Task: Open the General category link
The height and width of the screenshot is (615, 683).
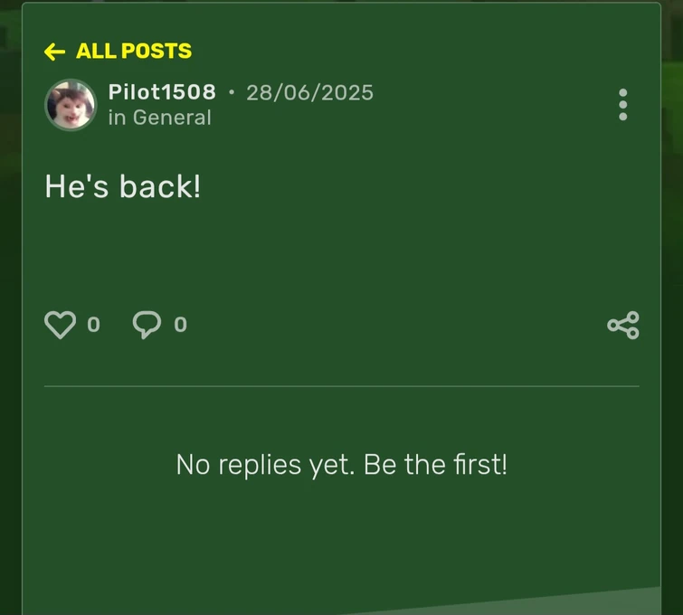Action: pyautogui.click(x=172, y=118)
